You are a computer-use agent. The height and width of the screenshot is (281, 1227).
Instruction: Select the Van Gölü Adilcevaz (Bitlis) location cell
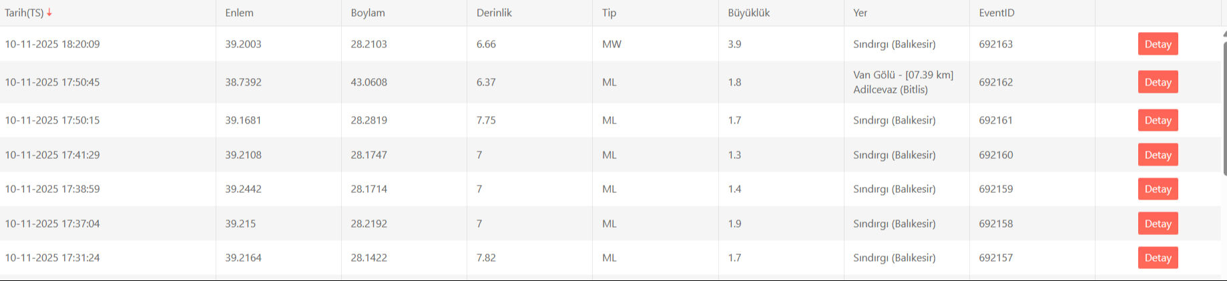903,82
